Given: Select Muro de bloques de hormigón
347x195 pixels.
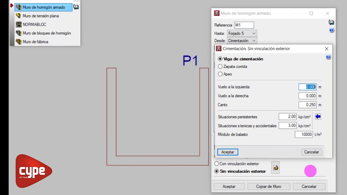Looking at the screenshot, I should tap(47, 33).
